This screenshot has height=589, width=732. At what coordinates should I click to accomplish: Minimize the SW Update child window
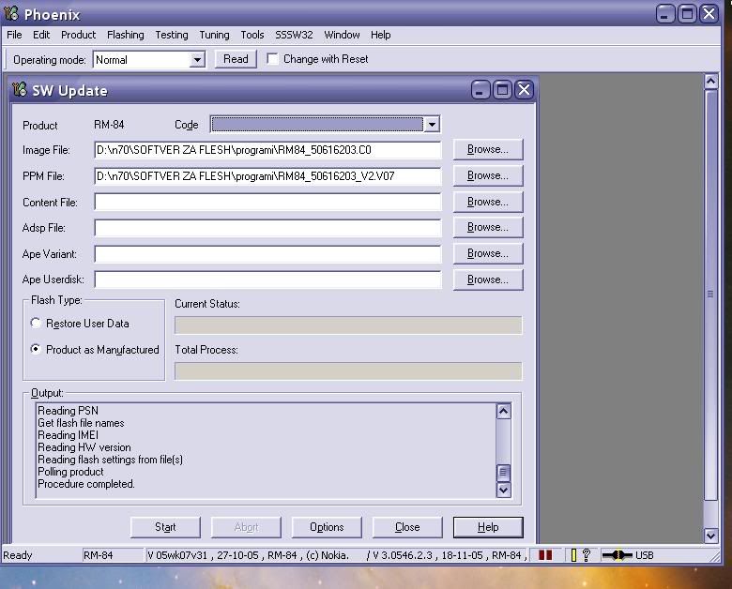click(x=480, y=90)
